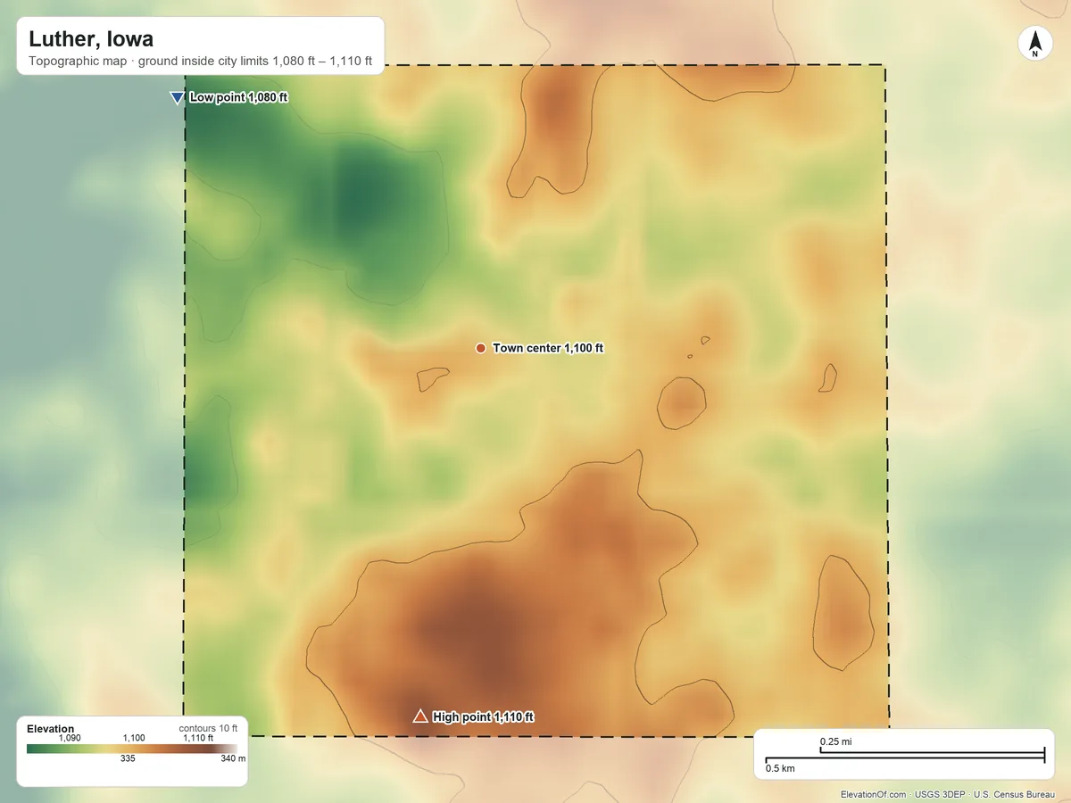Click the '1,110 ft' legend tick value
This screenshot has width=1071, height=803.
[x=198, y=738]
